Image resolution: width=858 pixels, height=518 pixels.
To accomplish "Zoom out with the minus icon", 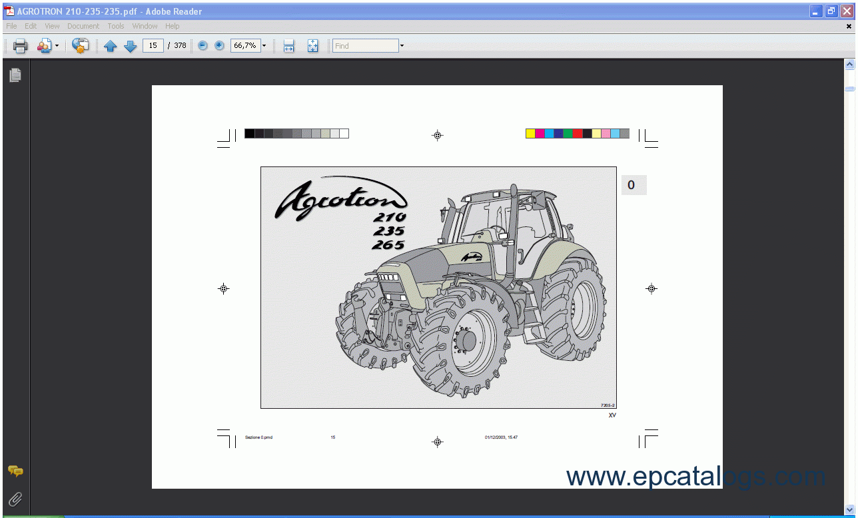I will click(x=203, y=46).
